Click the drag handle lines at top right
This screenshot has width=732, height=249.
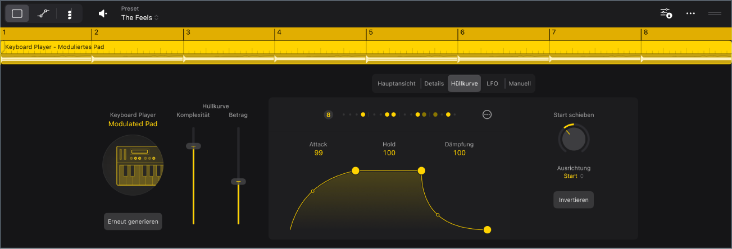tap(715, 13)
